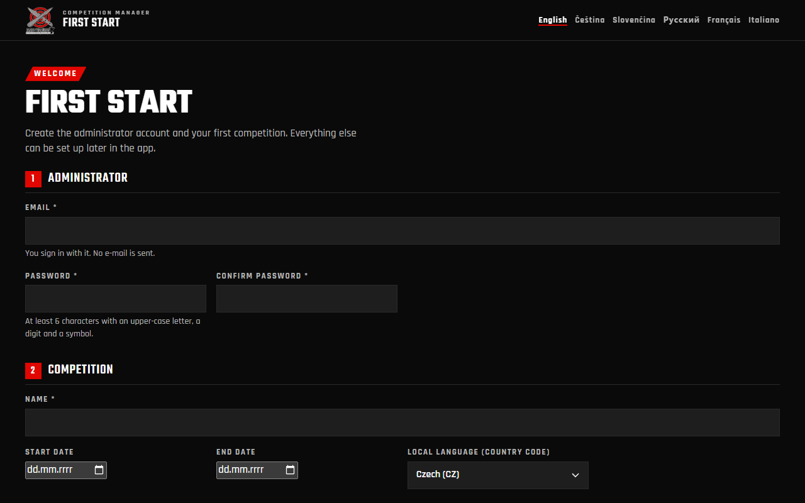The height and width of the screenshot is (503, 805).
Task: Focus the Confirm Password input field
Action: coord(307,299)
